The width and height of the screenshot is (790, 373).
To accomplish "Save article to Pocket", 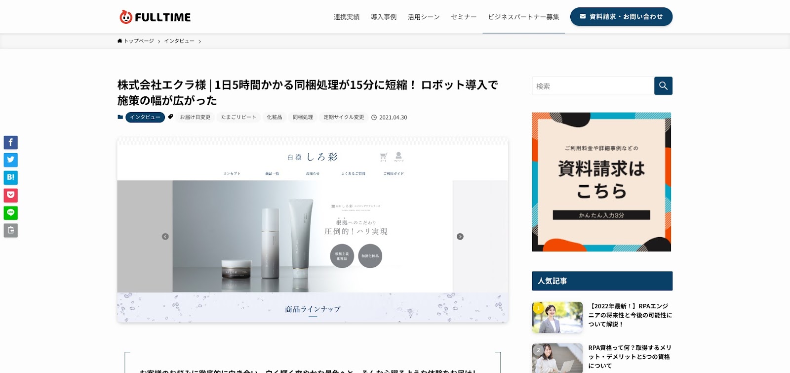I will [11, 195].
